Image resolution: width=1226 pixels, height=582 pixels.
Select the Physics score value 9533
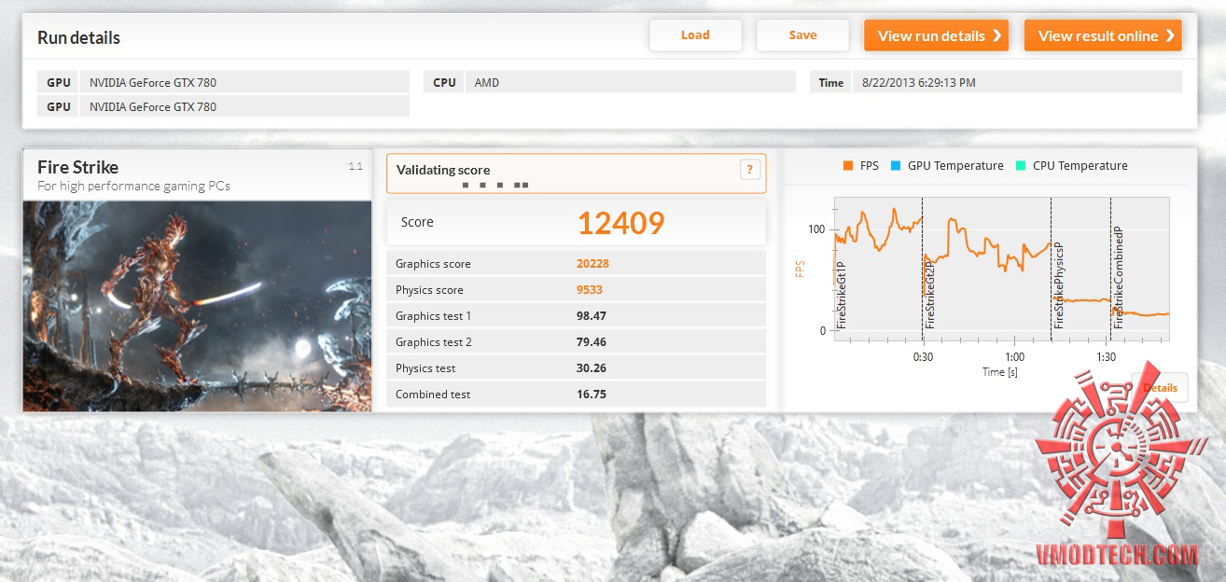point(590,290)
